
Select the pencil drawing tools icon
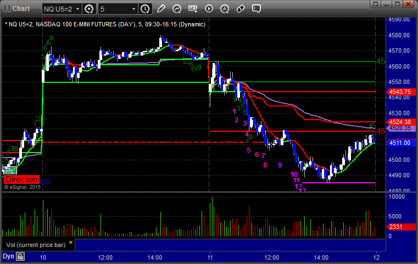point(161,9)
